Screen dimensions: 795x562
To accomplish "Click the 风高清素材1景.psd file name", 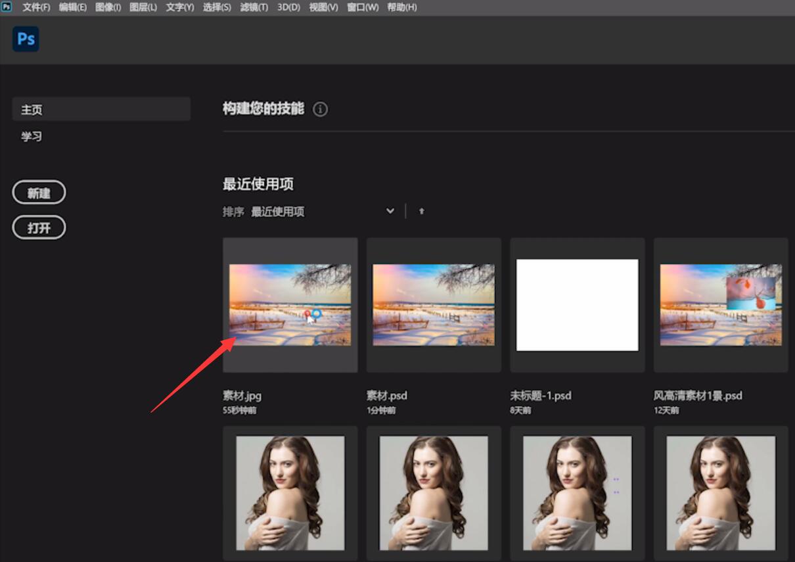I will tap(698, 396).
